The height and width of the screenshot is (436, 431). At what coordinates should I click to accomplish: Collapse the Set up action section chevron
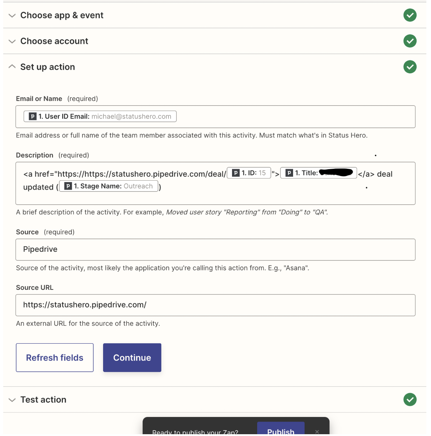coord(12,66)
